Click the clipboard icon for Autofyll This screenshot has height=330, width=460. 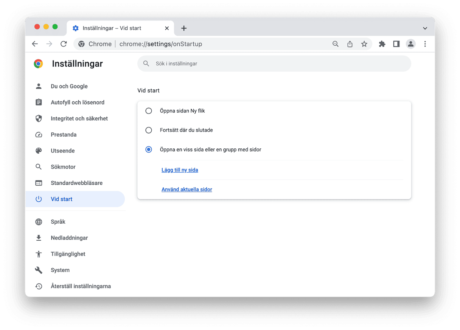[39, 102]
